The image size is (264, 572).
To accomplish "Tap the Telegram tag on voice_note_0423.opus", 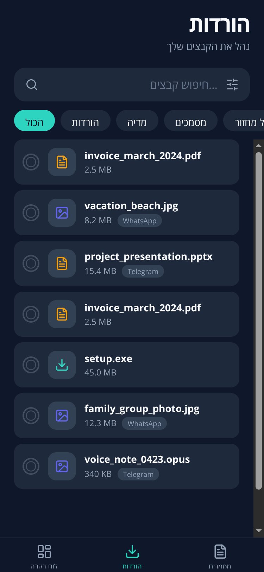I will click(x=138, y=474).
